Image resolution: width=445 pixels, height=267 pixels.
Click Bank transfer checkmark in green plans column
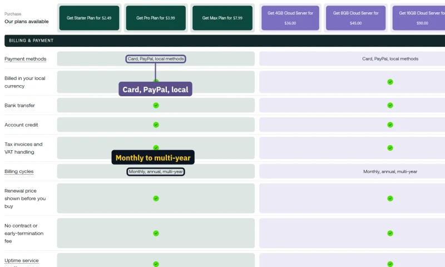click(156, 105)
